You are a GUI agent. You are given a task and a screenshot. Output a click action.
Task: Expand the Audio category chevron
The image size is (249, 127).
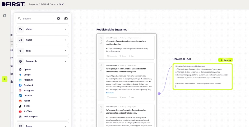click(x=65, y=40)
